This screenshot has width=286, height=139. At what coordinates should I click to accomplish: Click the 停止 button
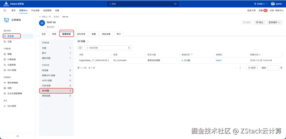coord(260,23)
